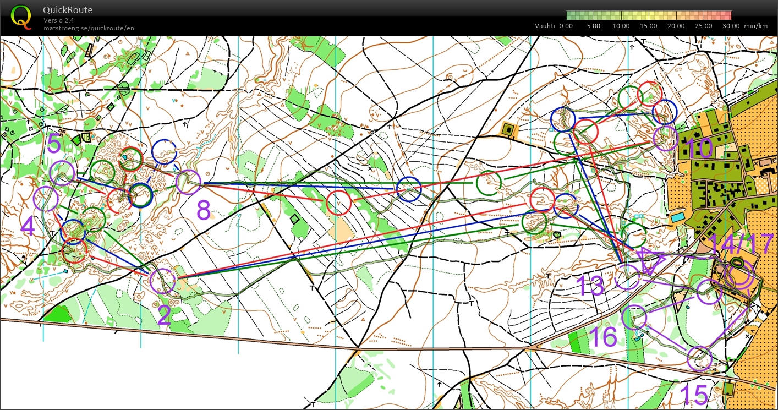This screenshot has width=778, height=410.
Task: Click the control number 15 label
Action: pos(693,395)
